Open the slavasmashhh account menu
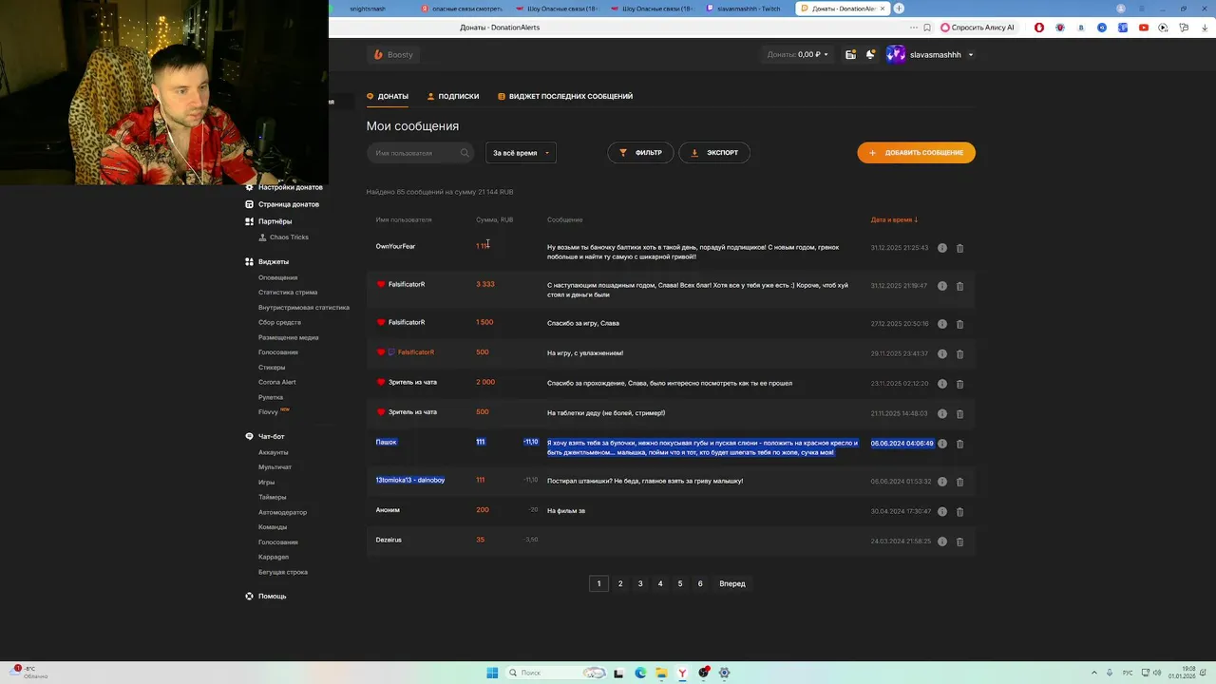Screen dimensions: 1216x684 pyautogui.click(x=930, y=55)
